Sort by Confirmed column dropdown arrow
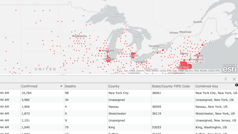 click(61, 86)
